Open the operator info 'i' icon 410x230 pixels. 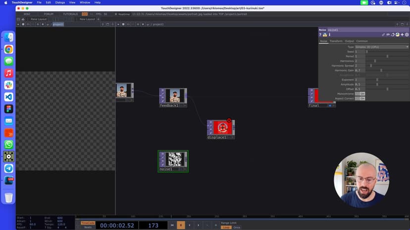(x=329, y=35)
